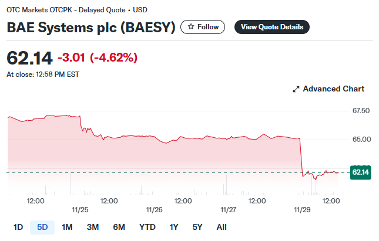Show All-time chart range

(222, 228)
